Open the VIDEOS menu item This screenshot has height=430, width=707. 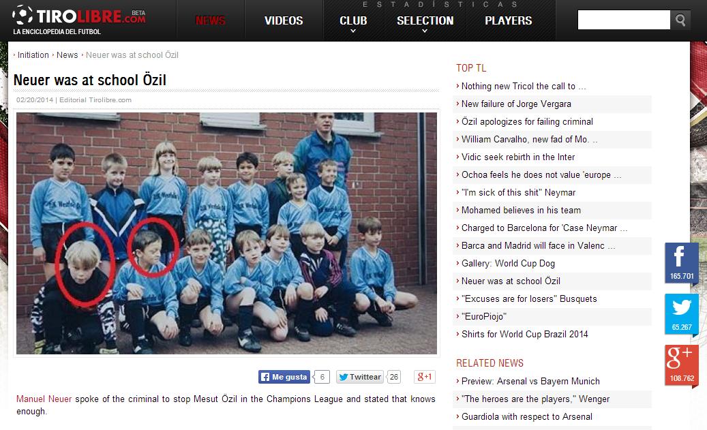[x=284, y=20]
